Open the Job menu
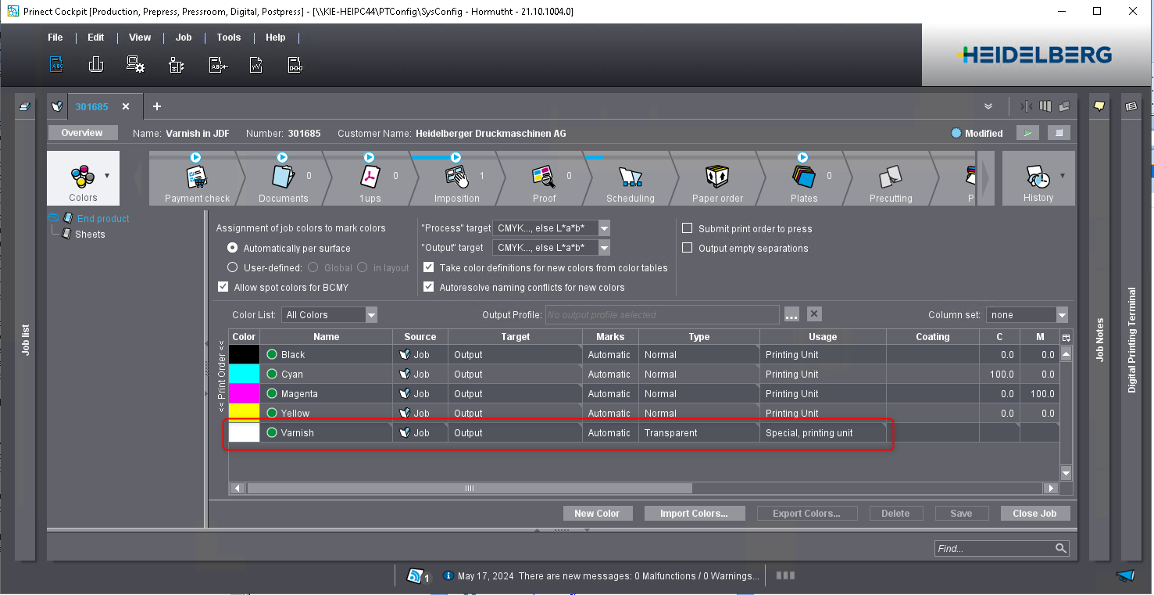 click(184, 38)
